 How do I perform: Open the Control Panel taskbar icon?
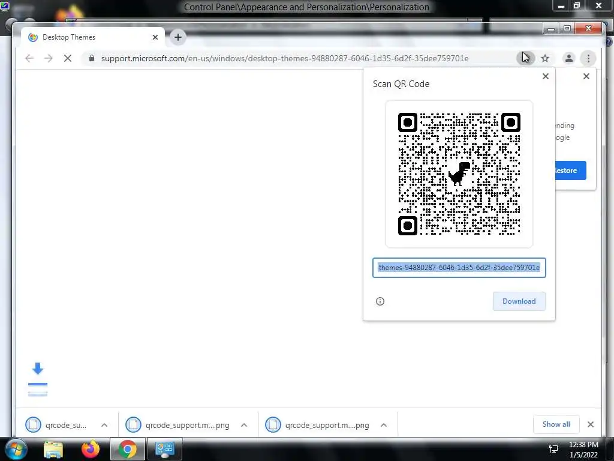(x=165, y=449)
